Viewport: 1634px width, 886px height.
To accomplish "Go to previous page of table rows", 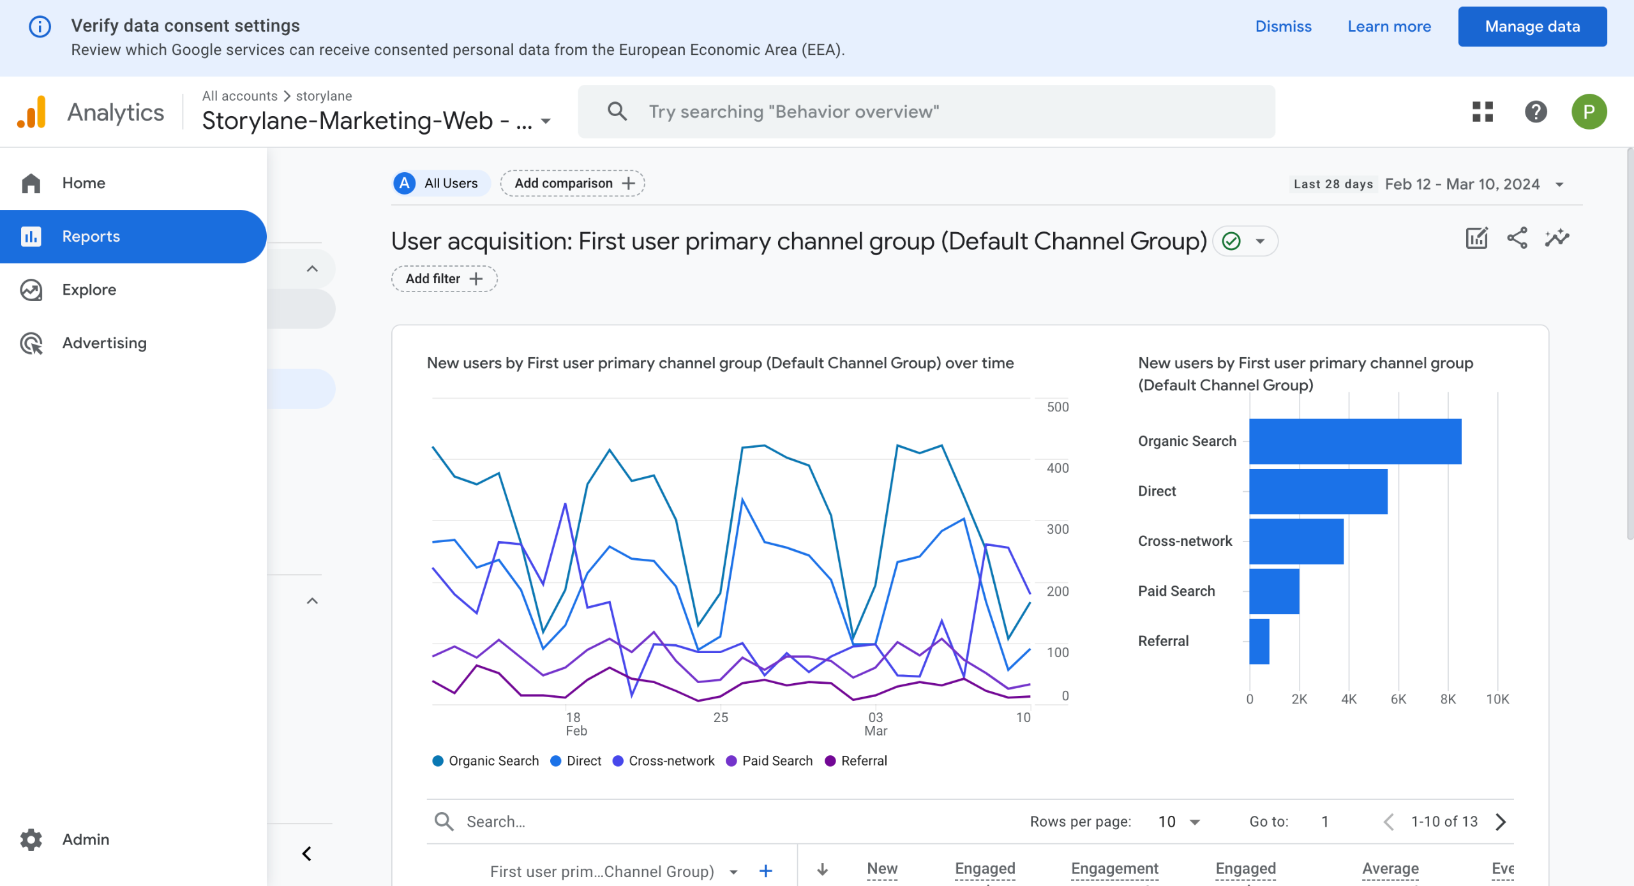I will (1388, 822).
